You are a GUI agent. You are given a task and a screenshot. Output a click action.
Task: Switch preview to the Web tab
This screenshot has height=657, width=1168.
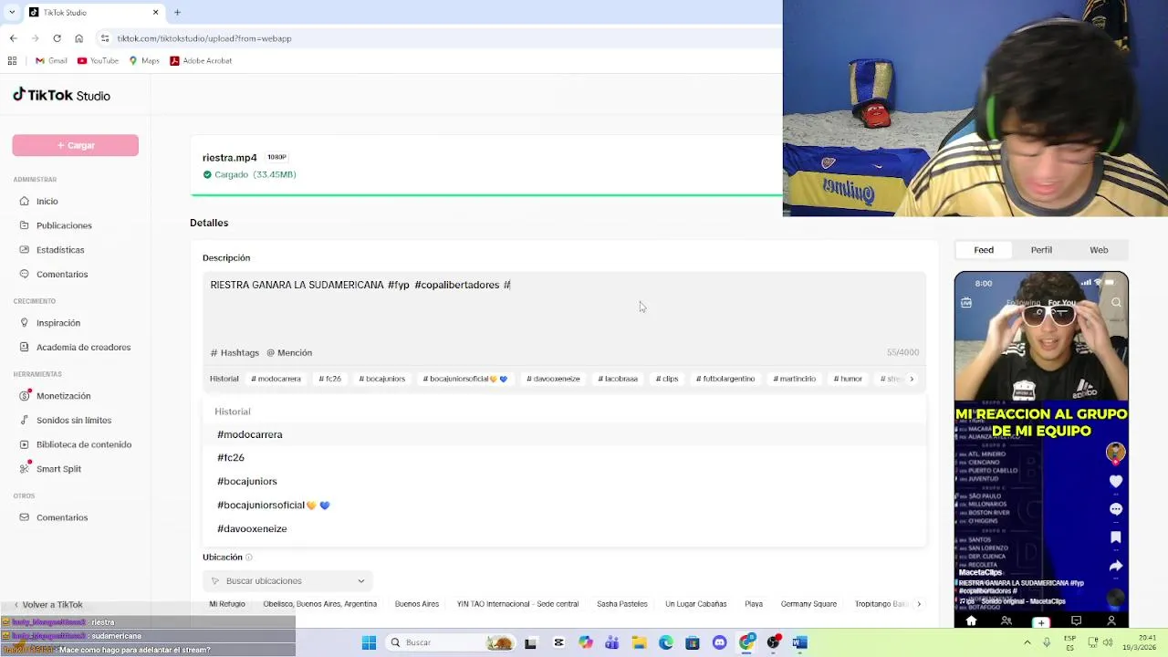pos(1099,250)
